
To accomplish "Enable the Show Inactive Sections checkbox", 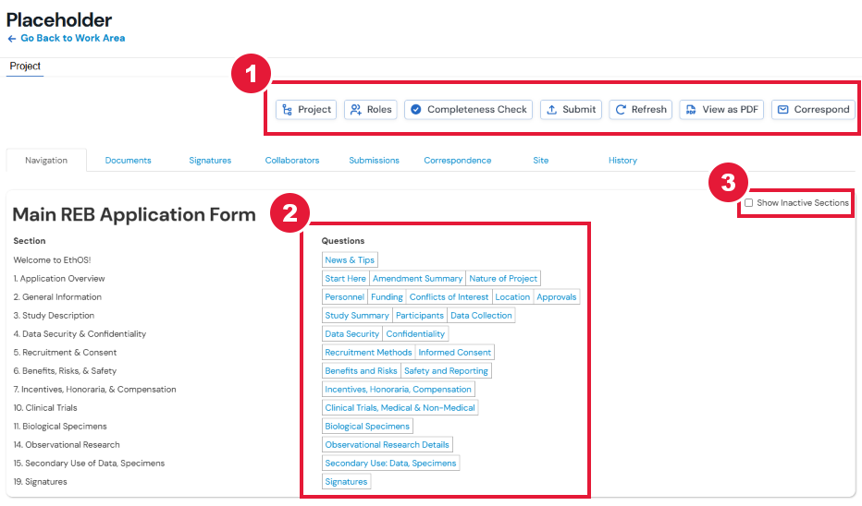I will pyautogui.click(x=749, y=203).
